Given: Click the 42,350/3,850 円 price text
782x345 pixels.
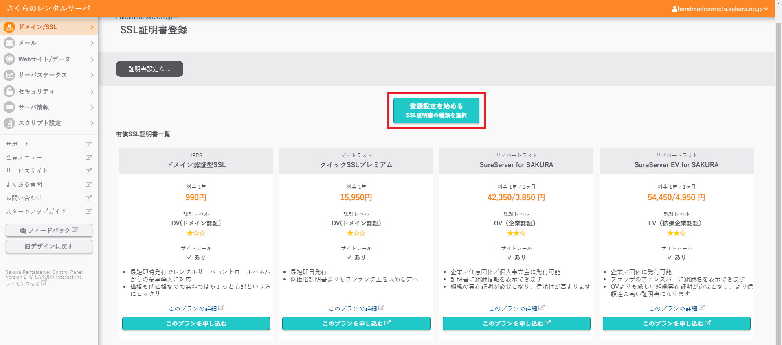Looking at the screenshot, I should 516,197.
